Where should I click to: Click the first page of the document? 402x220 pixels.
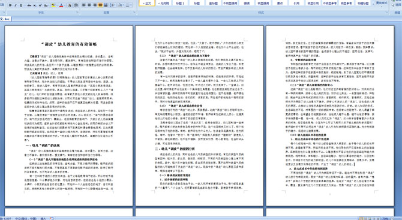pyautogui.click(x=69, y=116)
